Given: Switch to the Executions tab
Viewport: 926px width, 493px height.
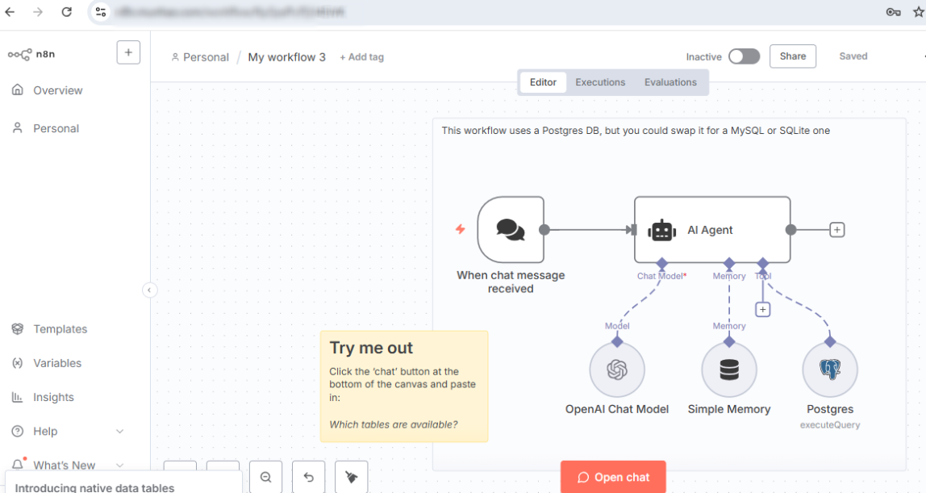Looking at the screenshot, I should point(600,82).
